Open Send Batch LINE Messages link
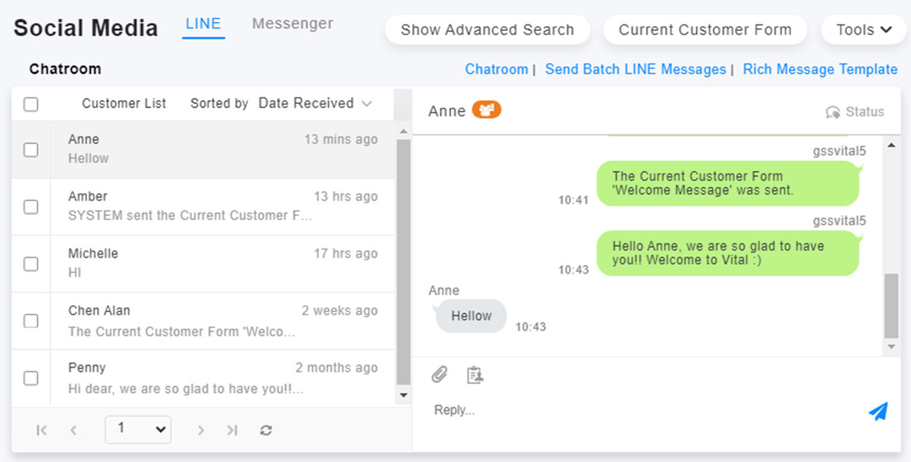The width and height of the screenshot is (911, 462). pos(636,69)
